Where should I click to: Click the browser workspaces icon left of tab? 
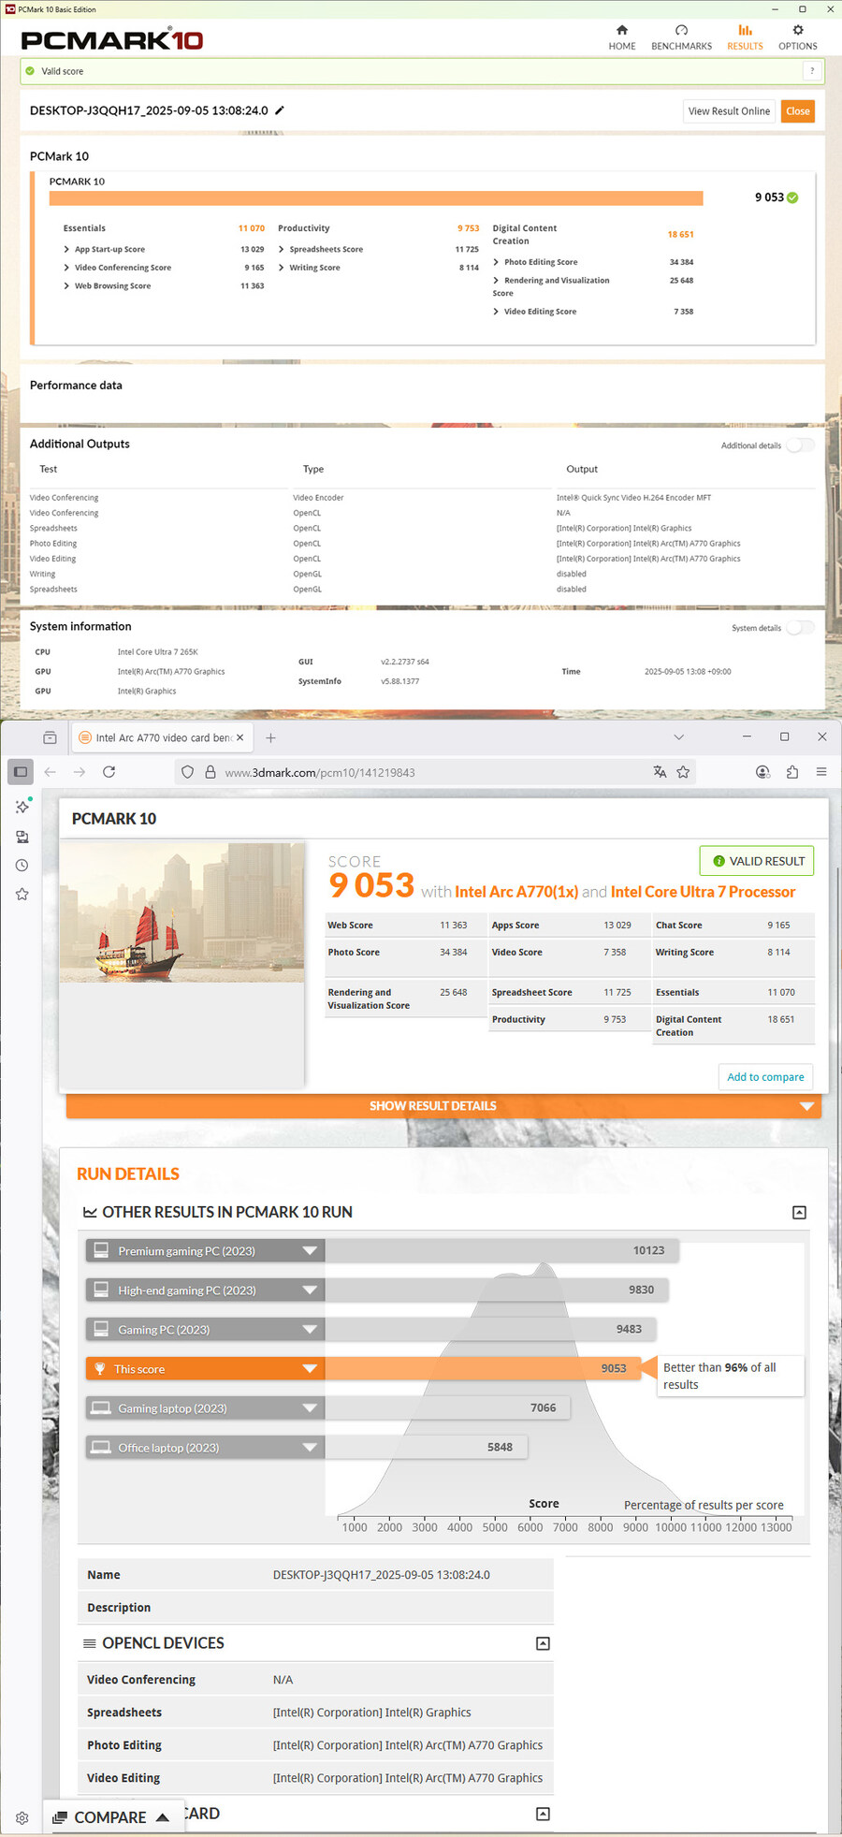click(x=50, y=737)
